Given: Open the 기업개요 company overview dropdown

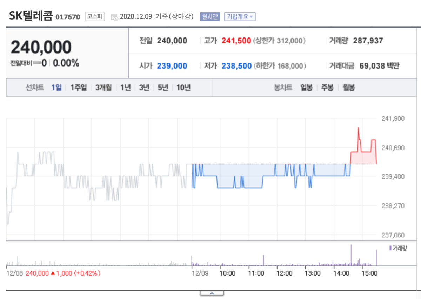Looking at the screenshot, I should click(x=240, y=16).
